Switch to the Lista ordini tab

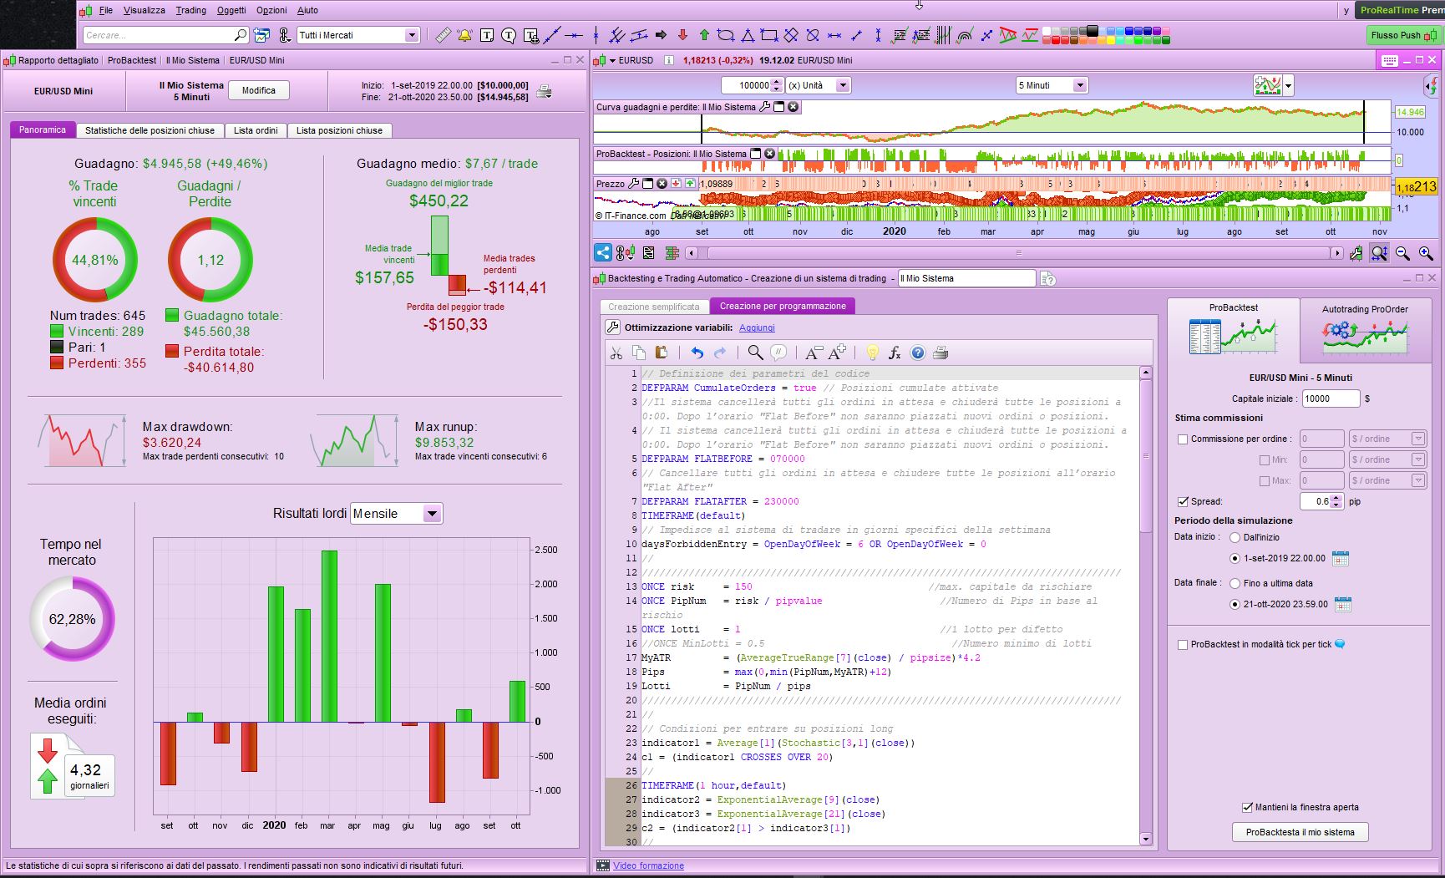tap(256, 130)
